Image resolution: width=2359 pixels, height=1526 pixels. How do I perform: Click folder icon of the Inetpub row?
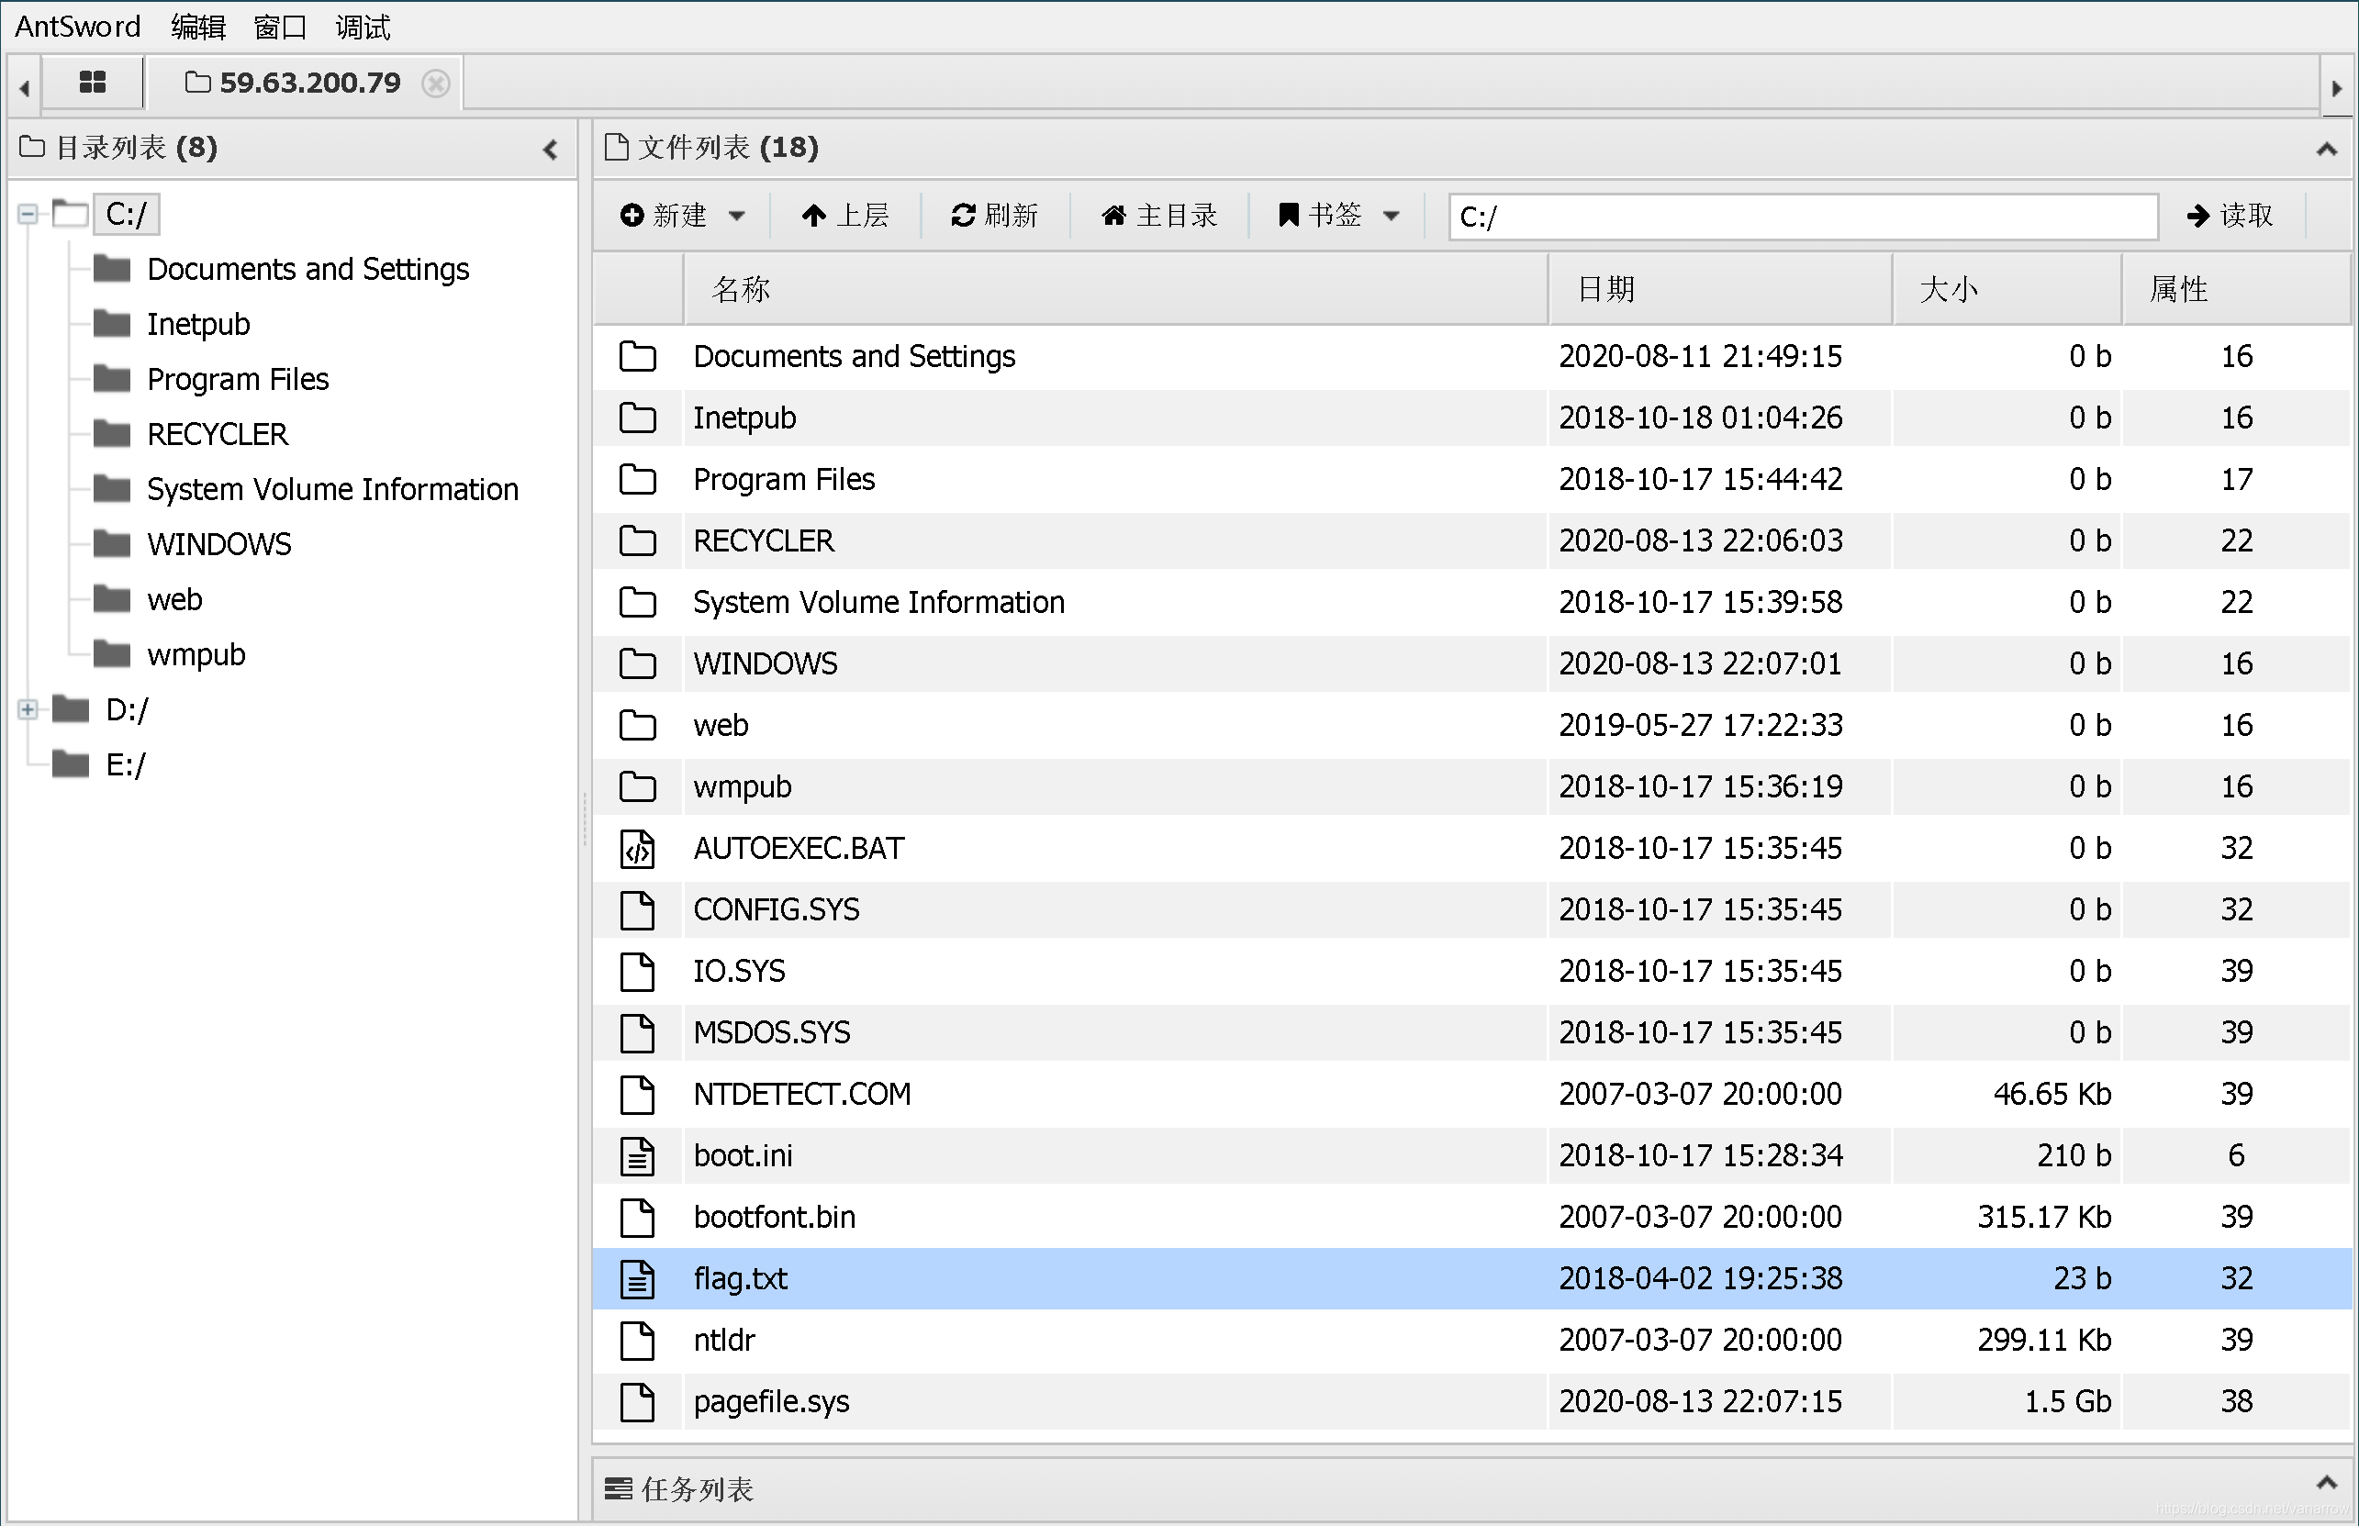pos(637,418)
